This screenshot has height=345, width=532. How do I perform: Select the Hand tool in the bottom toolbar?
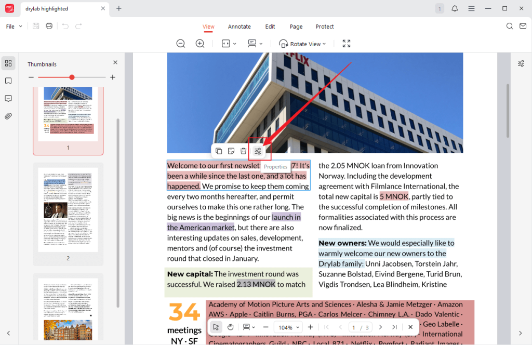230,327
